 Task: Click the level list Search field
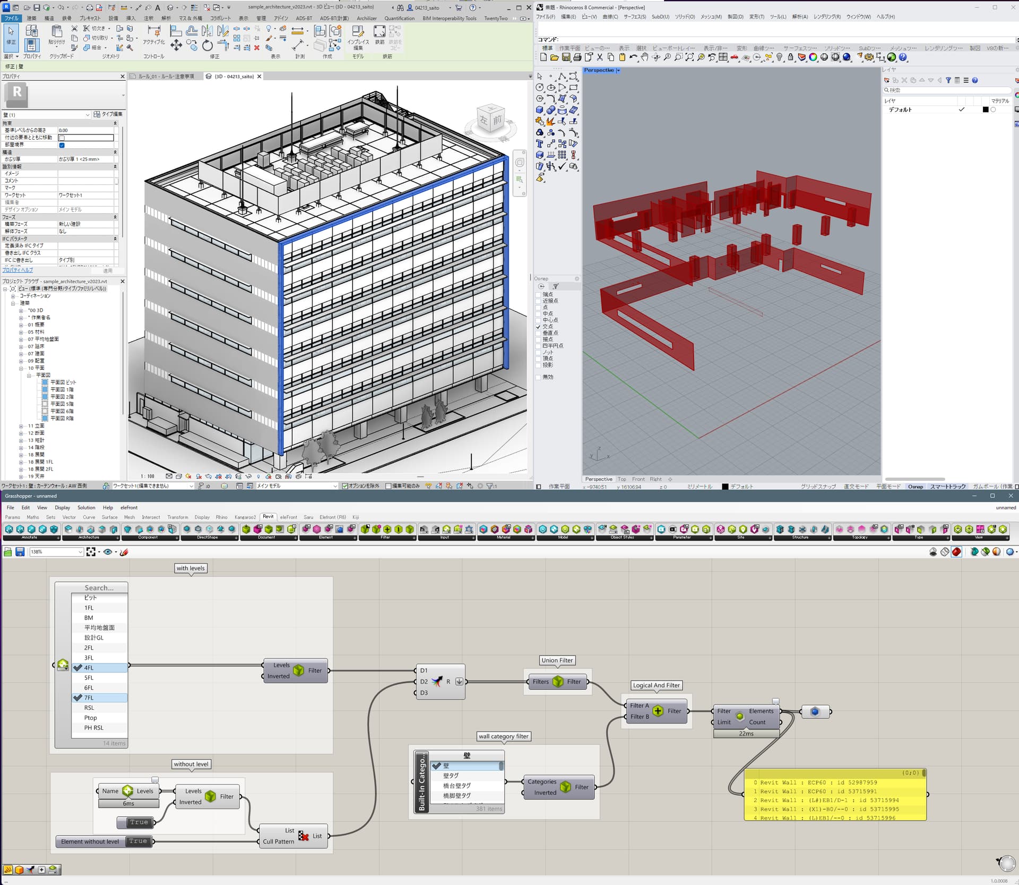(x=99, y=588)
